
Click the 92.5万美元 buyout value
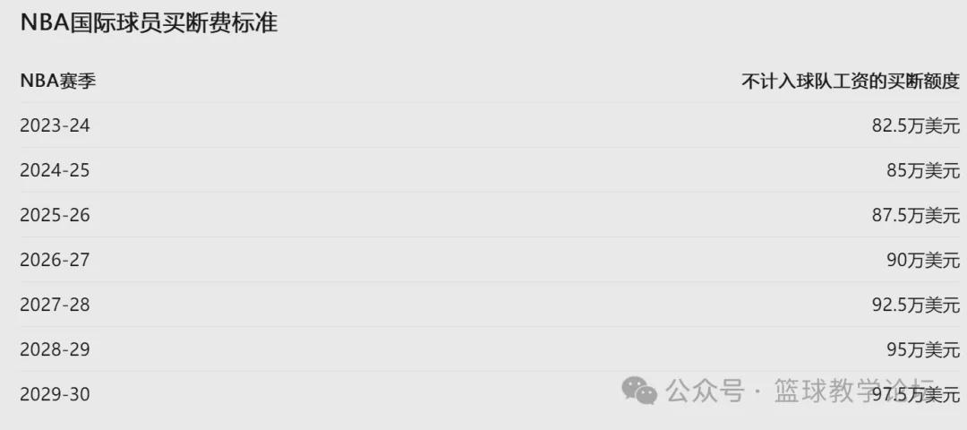click(x=916, y=305)
